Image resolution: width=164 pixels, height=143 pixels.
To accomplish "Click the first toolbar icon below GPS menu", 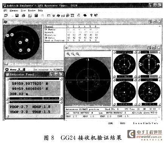I will pos(6,16).
